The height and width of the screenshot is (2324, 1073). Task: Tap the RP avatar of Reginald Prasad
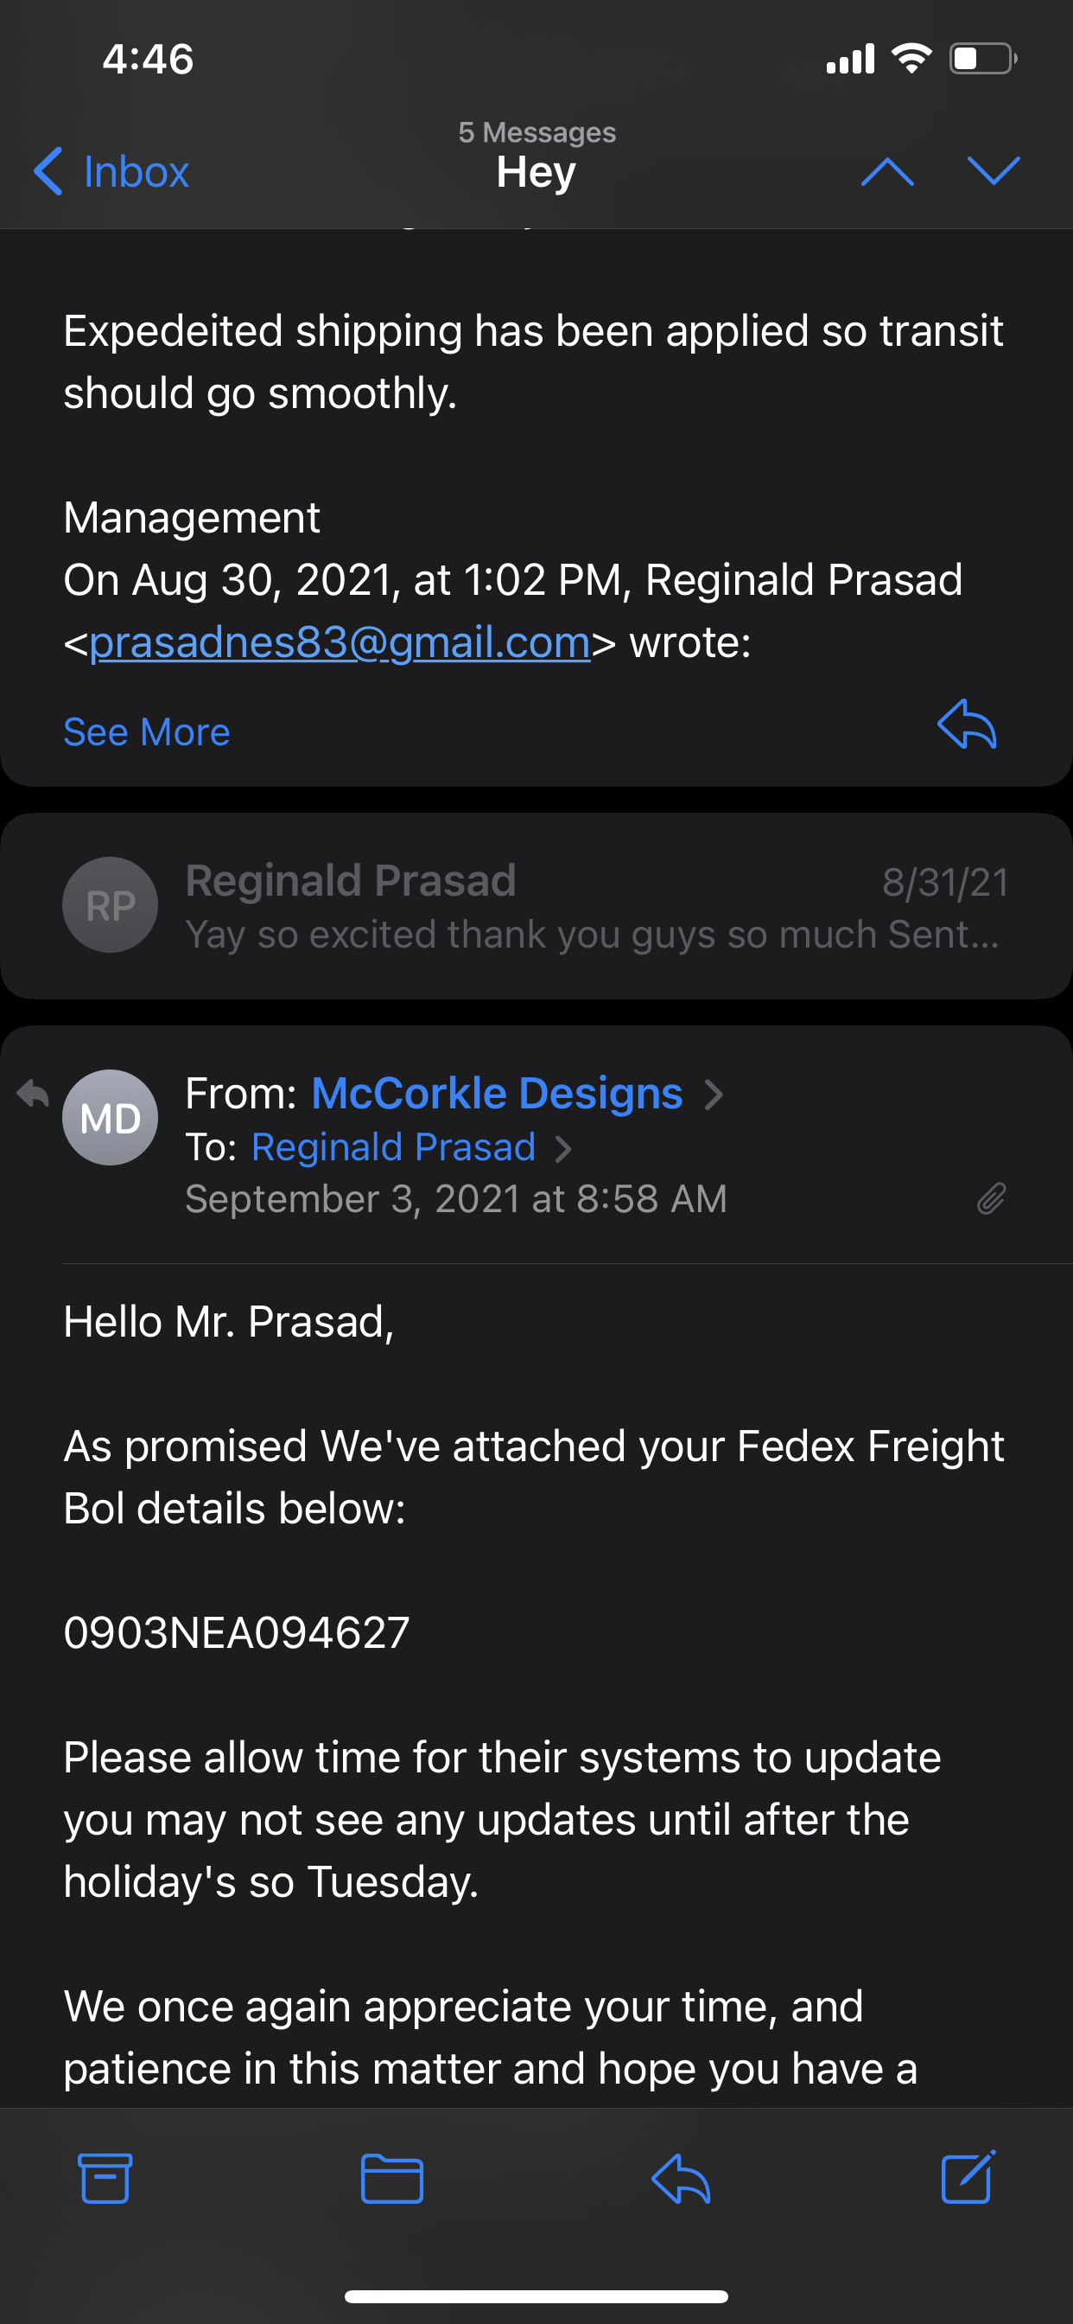point(110,905)
